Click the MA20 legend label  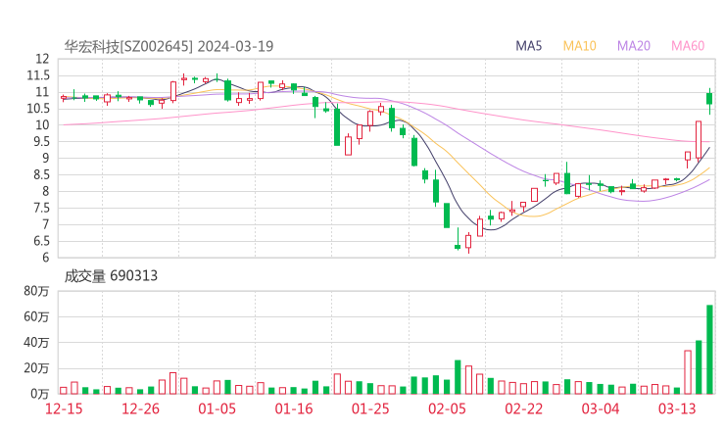click(634, 46)
